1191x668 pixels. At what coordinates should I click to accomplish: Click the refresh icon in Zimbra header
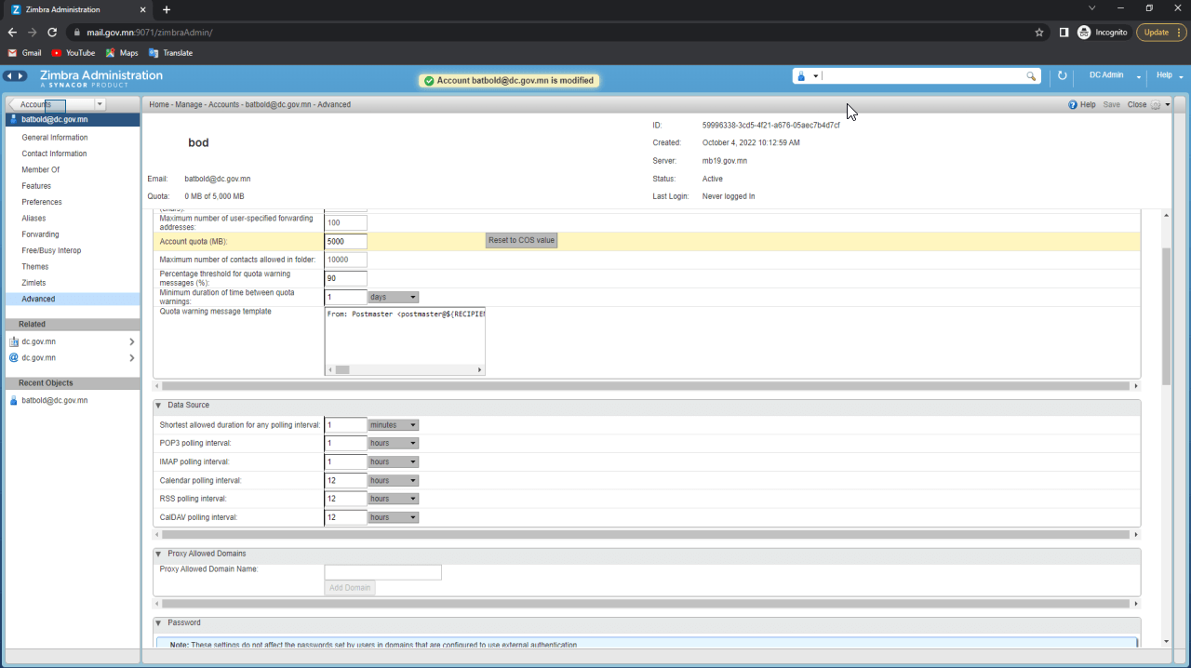(1062, 76)
